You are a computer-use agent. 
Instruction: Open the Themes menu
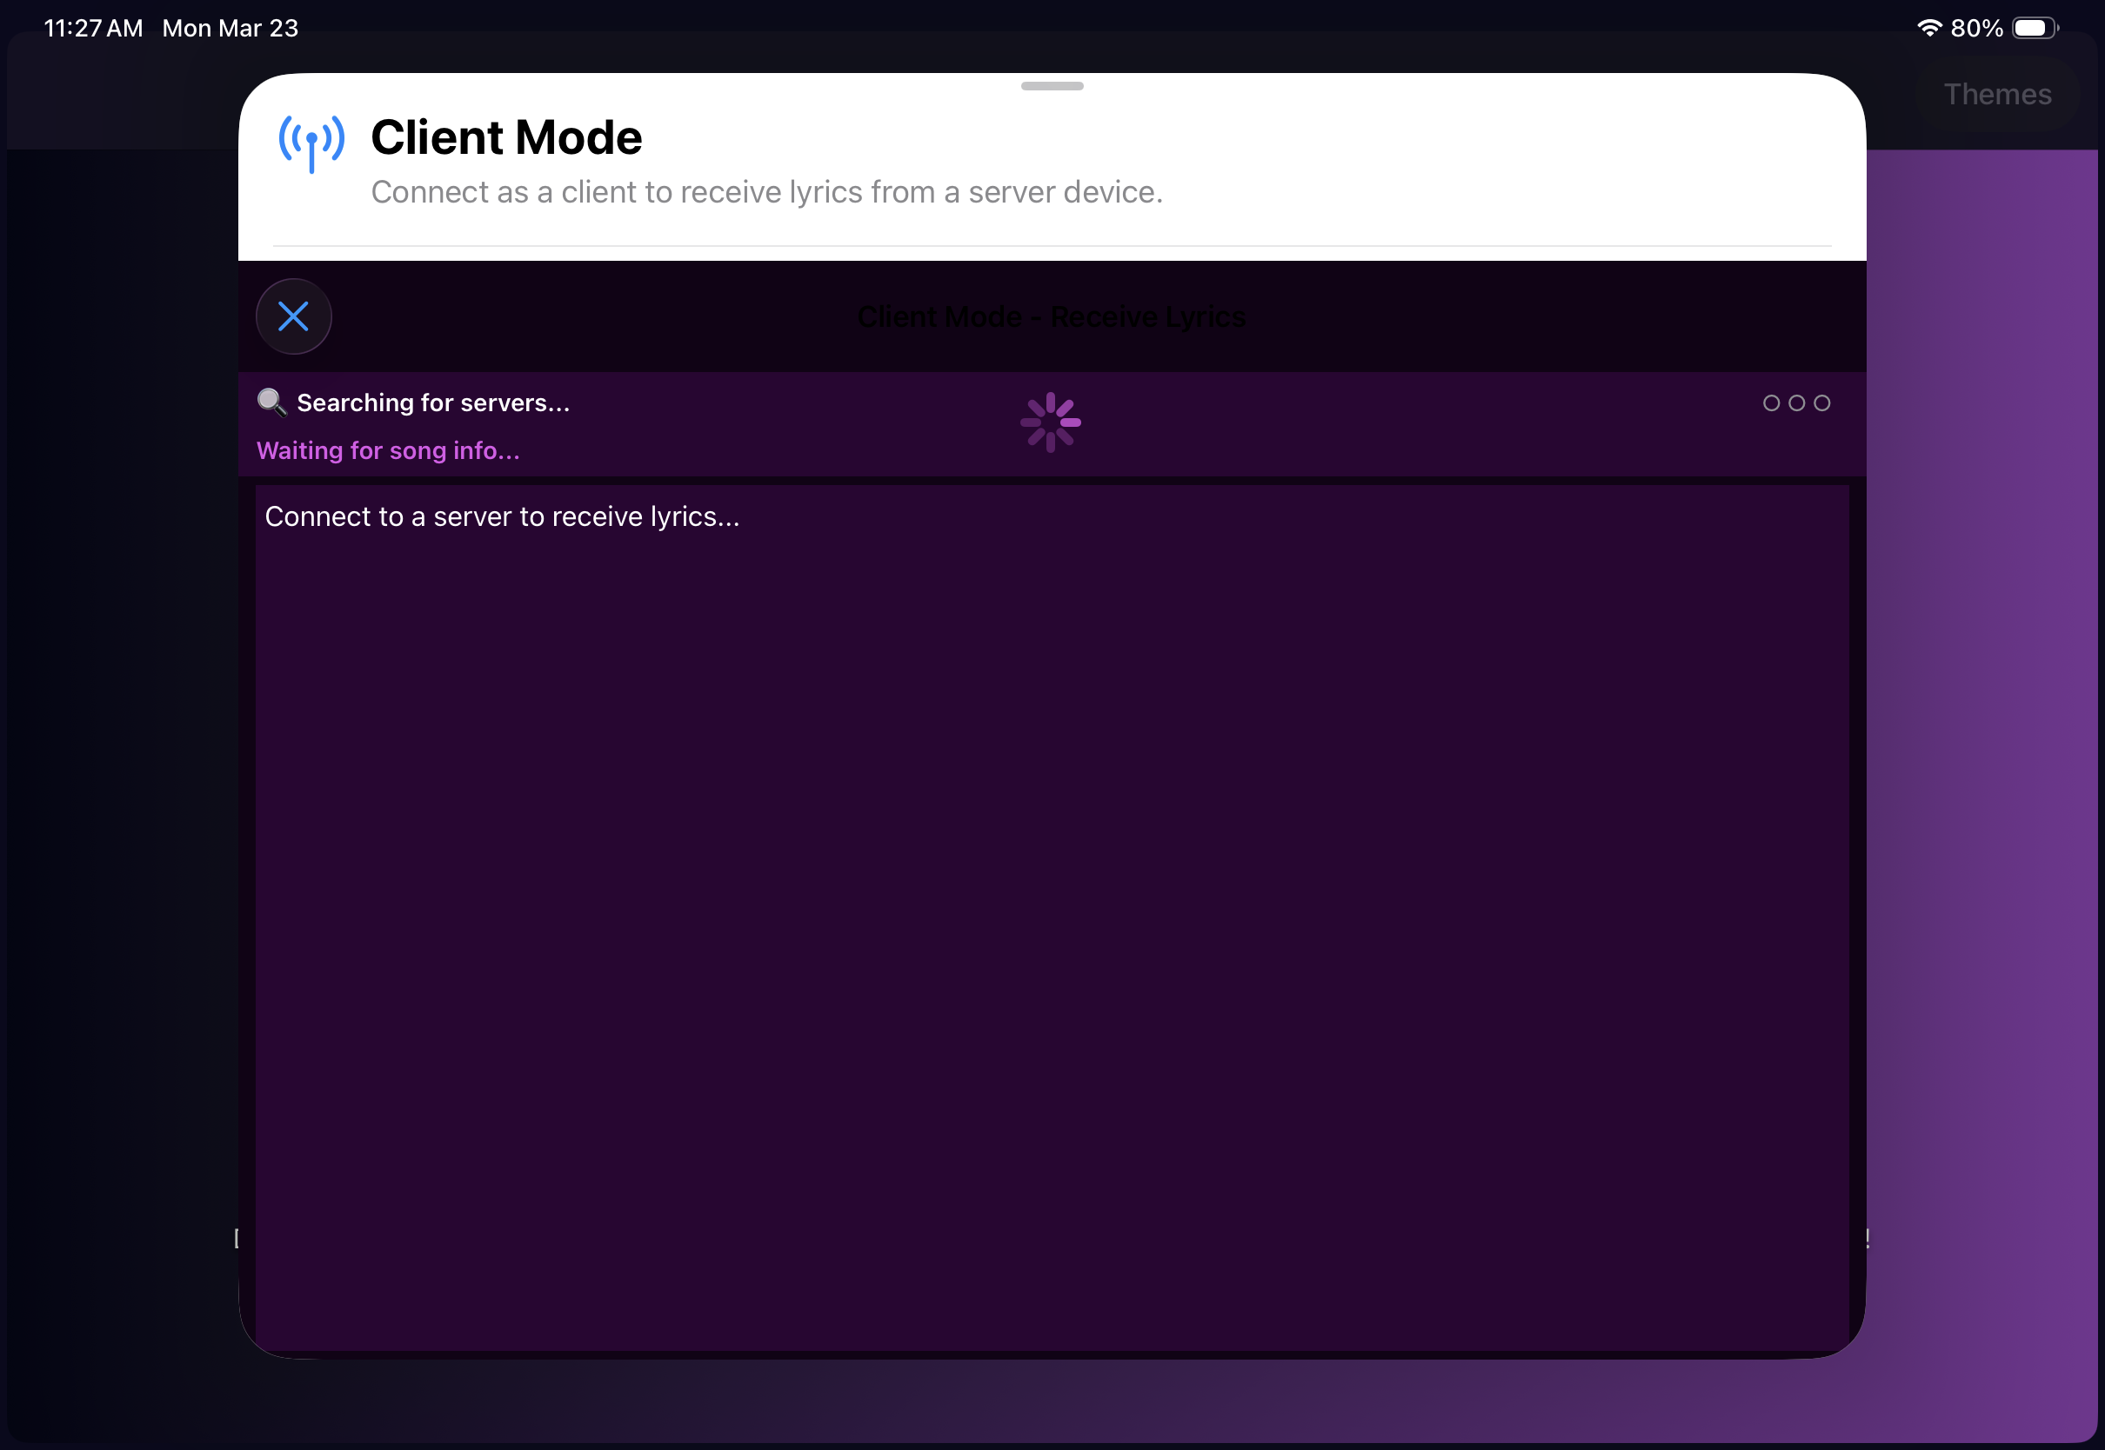[1997, 94]
